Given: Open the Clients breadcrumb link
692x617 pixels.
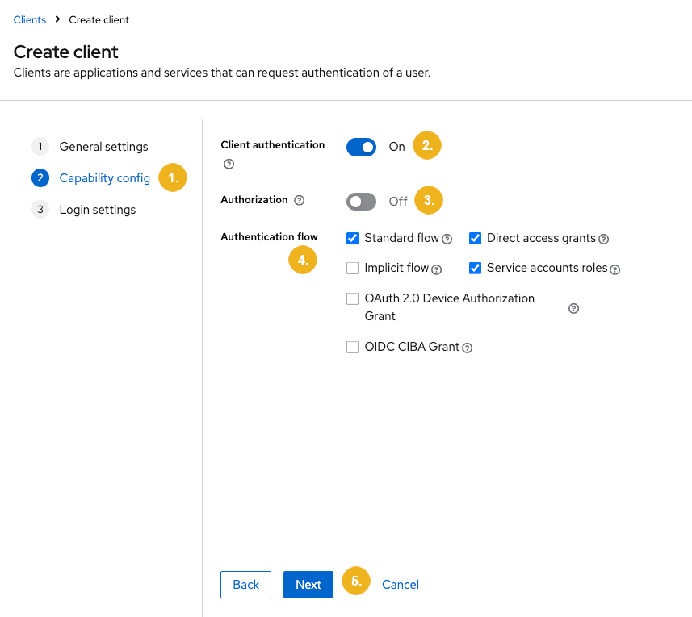Looking at the screenshot, I should click(x=30, y=20).
